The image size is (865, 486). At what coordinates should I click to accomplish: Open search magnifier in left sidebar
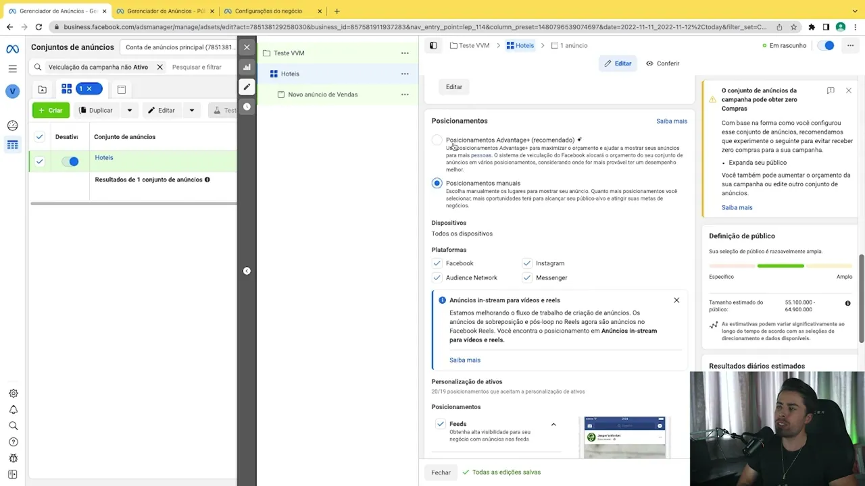[13, 426]
